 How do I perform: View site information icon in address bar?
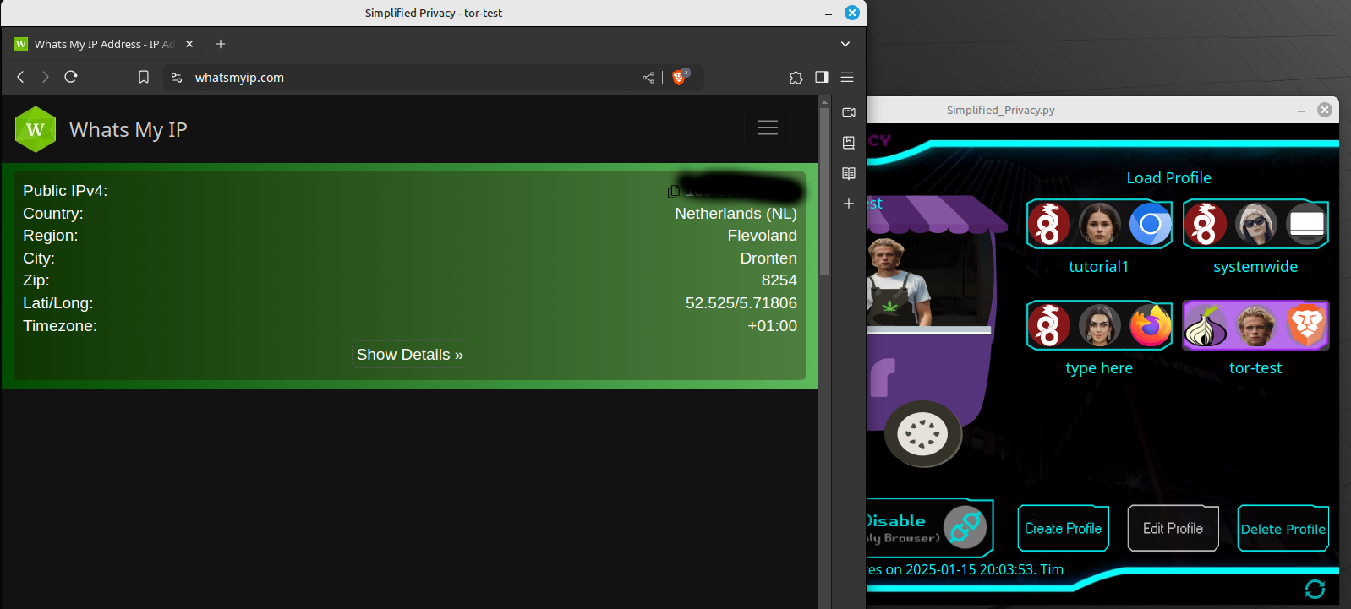[177, 77]
